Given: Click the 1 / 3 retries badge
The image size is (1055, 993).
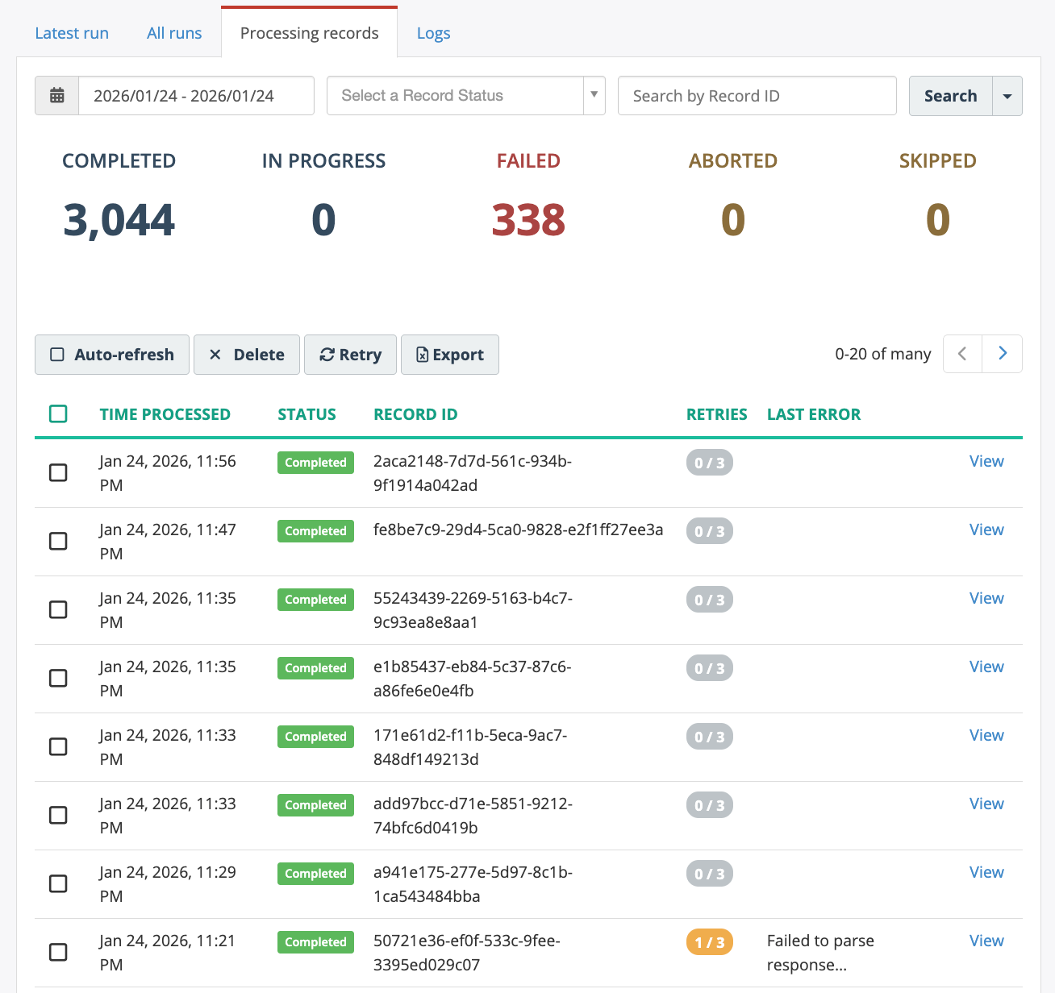Looking at the screenshot, I should [709, 942].
